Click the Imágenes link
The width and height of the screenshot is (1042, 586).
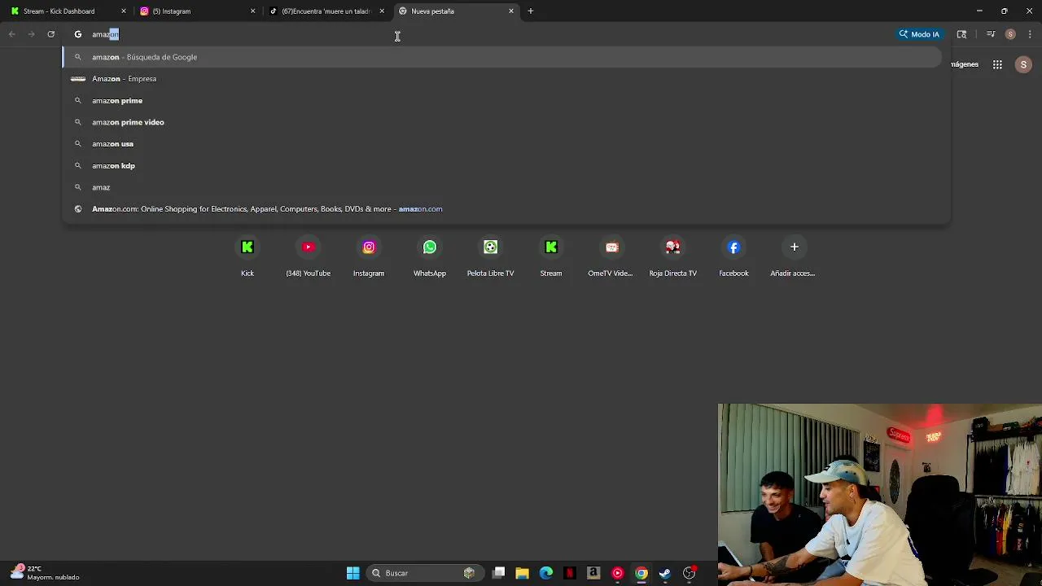point(965,64)
